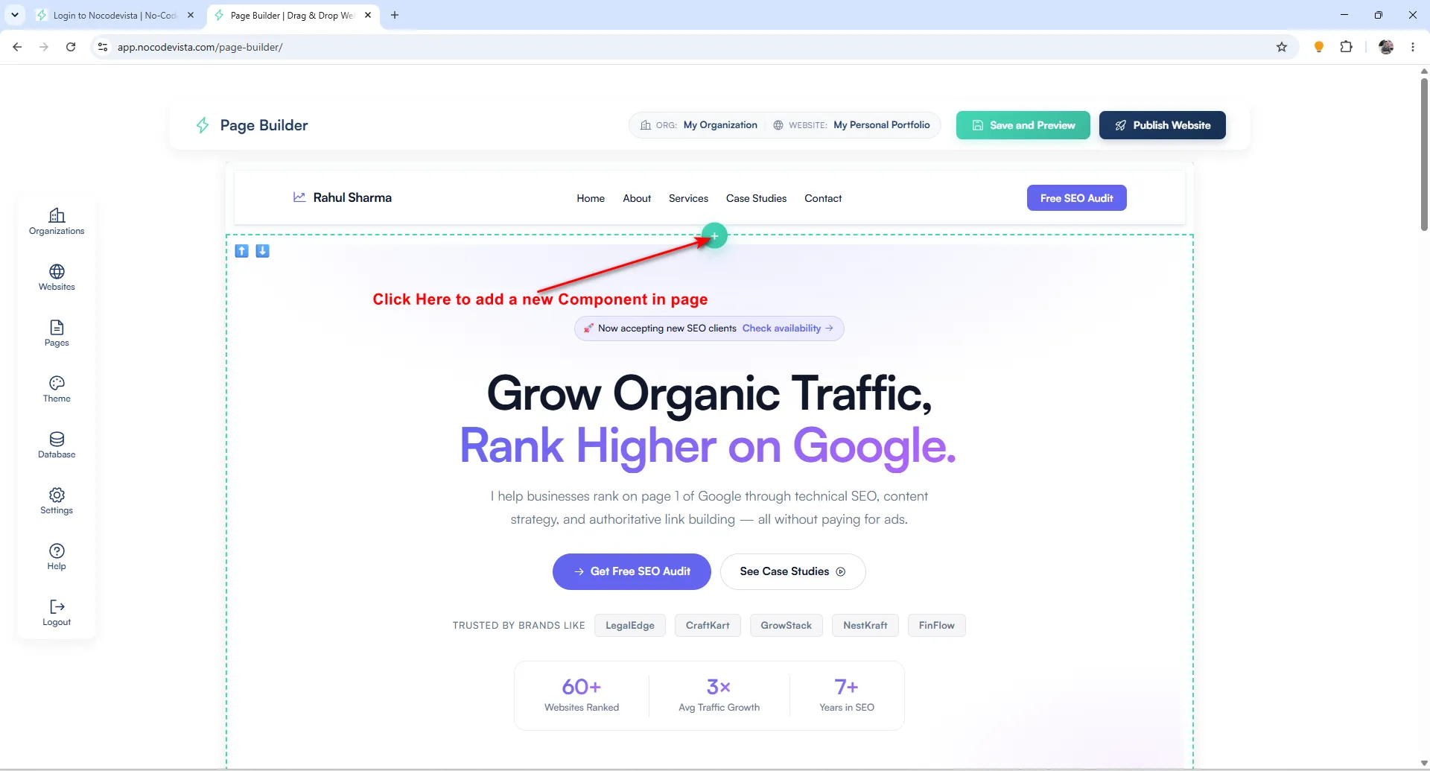This screenshot has height=771, width=1430.
Task: Click the GrowStack brand tag
Action: click(786, 626)
